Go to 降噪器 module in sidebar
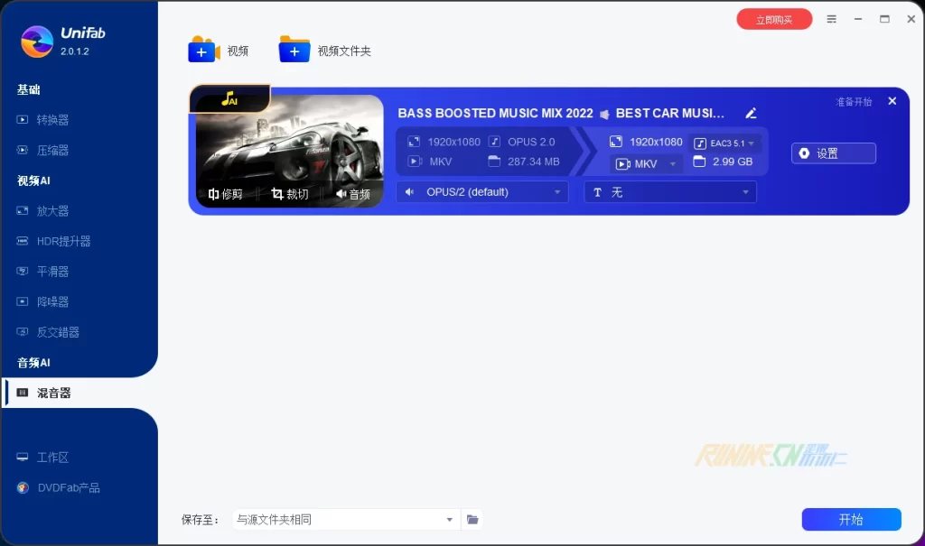 (52, 301)
